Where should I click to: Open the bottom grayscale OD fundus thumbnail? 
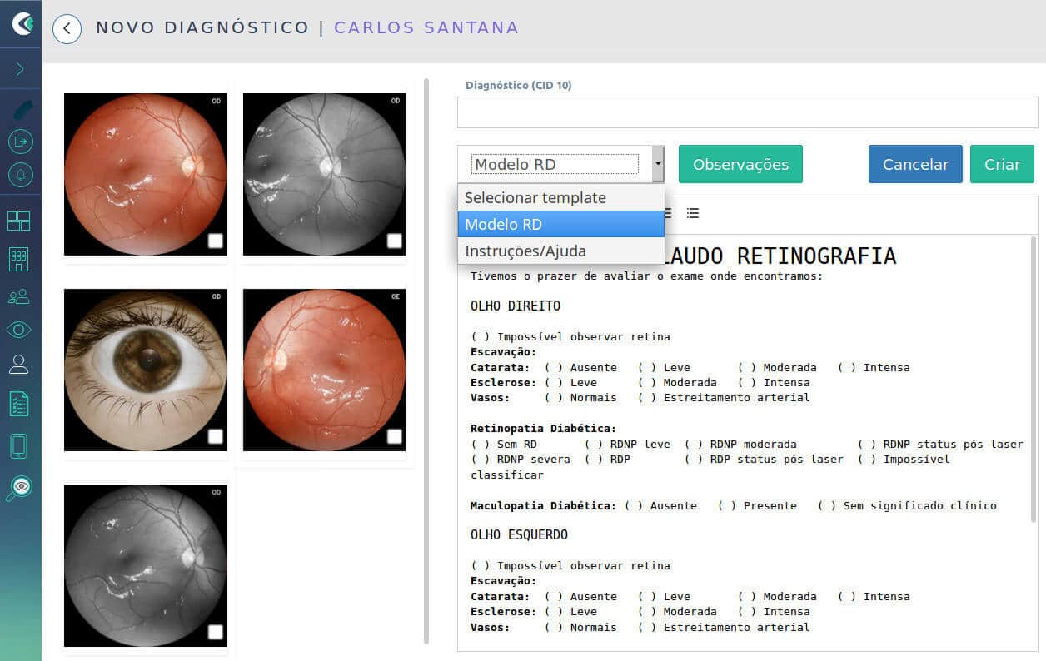tap(145, 565)
